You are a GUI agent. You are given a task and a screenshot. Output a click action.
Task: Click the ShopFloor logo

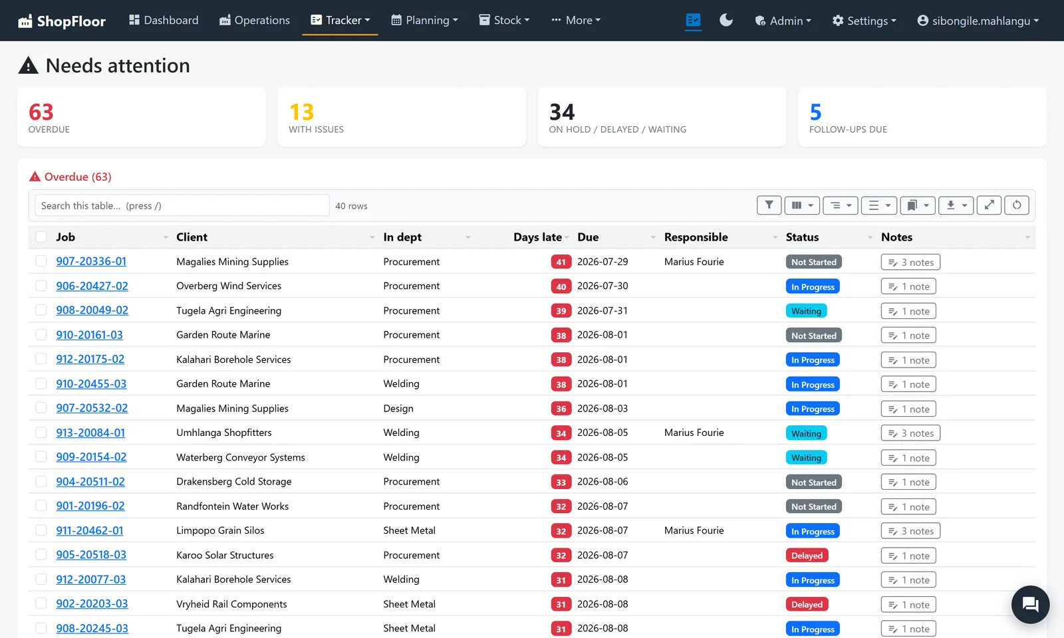[x=62, y=21]
